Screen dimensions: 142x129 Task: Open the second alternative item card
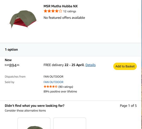(70, 123)
